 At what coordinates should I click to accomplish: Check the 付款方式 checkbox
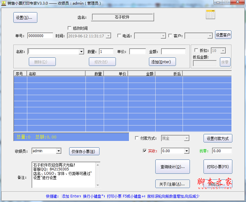tap(137, 138)
